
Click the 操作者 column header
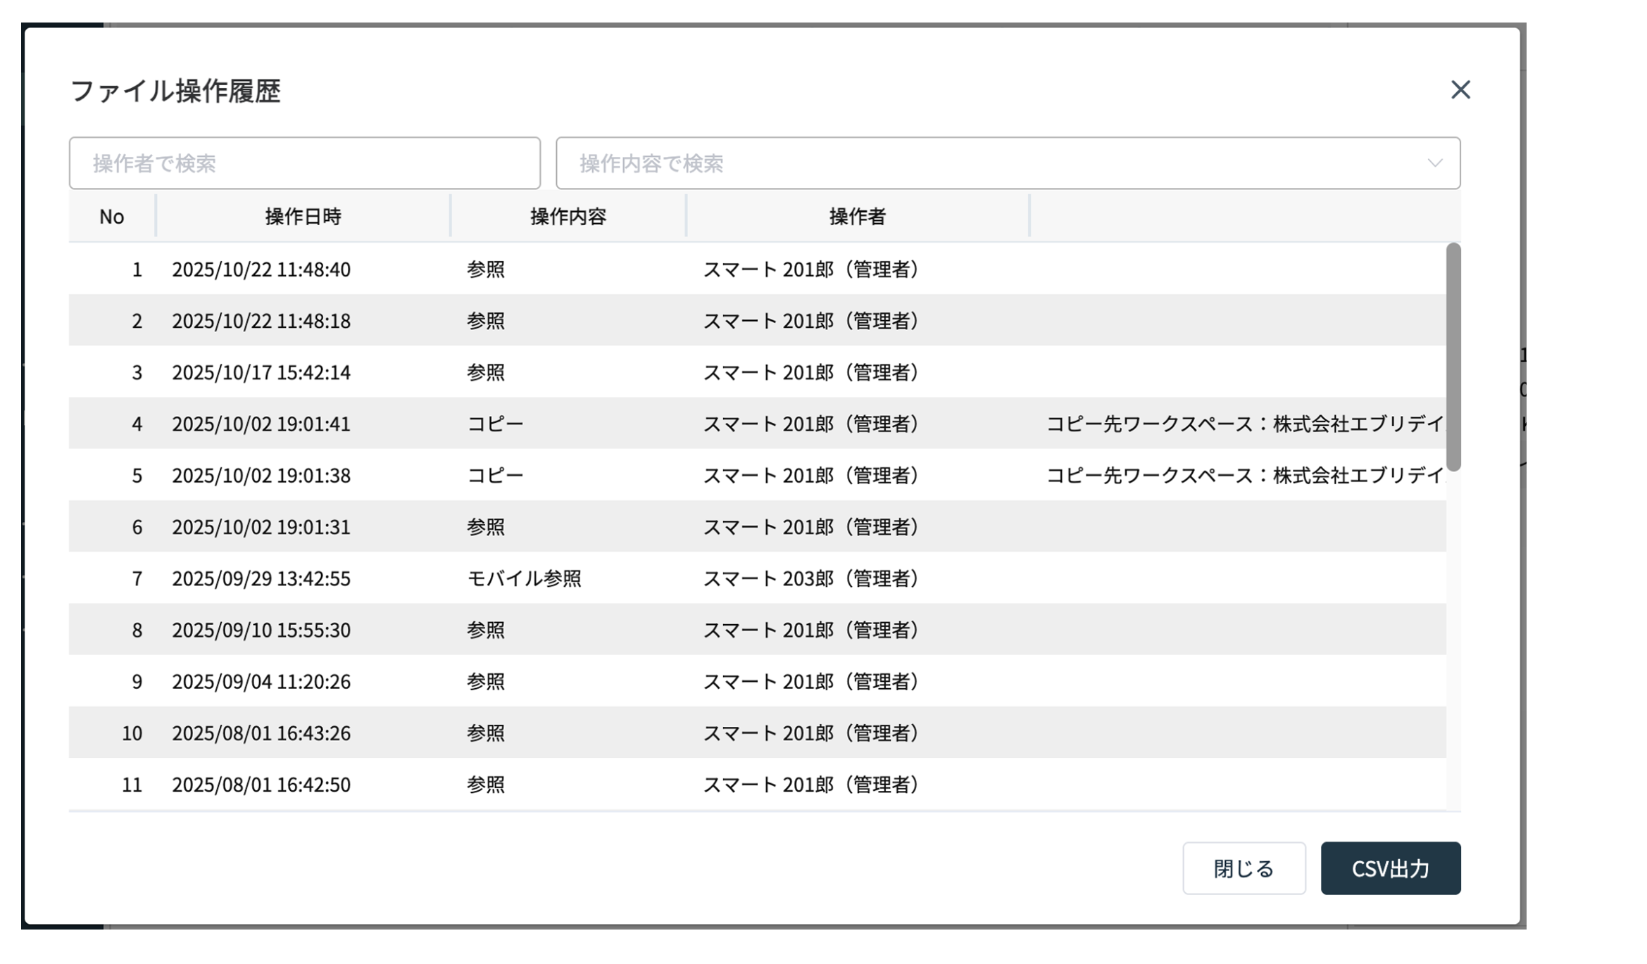click(857, 217)
